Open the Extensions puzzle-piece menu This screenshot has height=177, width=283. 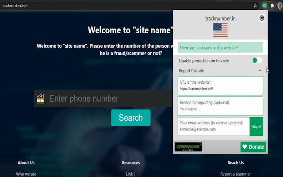(x=272, y=6)
